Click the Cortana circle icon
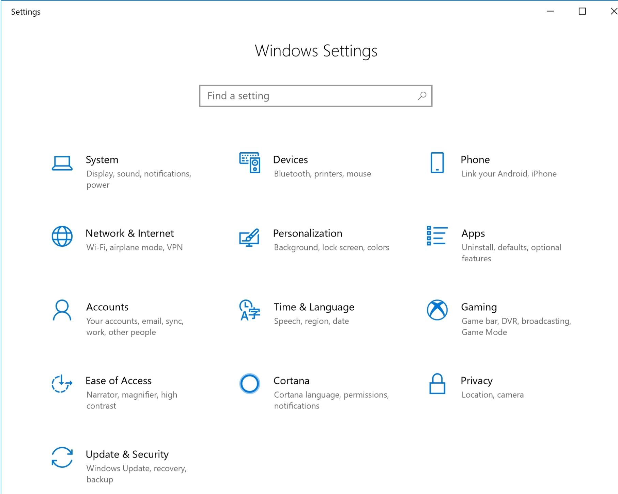Image resolution: width=618 pixels, height=494 pixels. point(250,384)
